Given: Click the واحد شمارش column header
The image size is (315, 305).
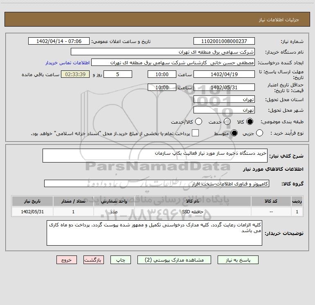Looking at the screenshot, I should tap(114, 201).
